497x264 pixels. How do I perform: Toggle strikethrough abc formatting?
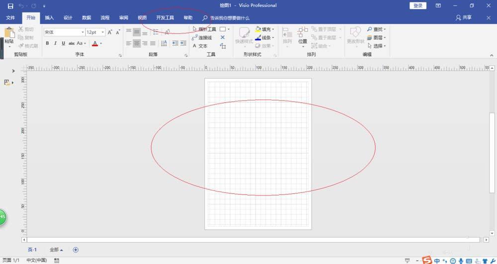pyautogui.click(x=72, y=43)
